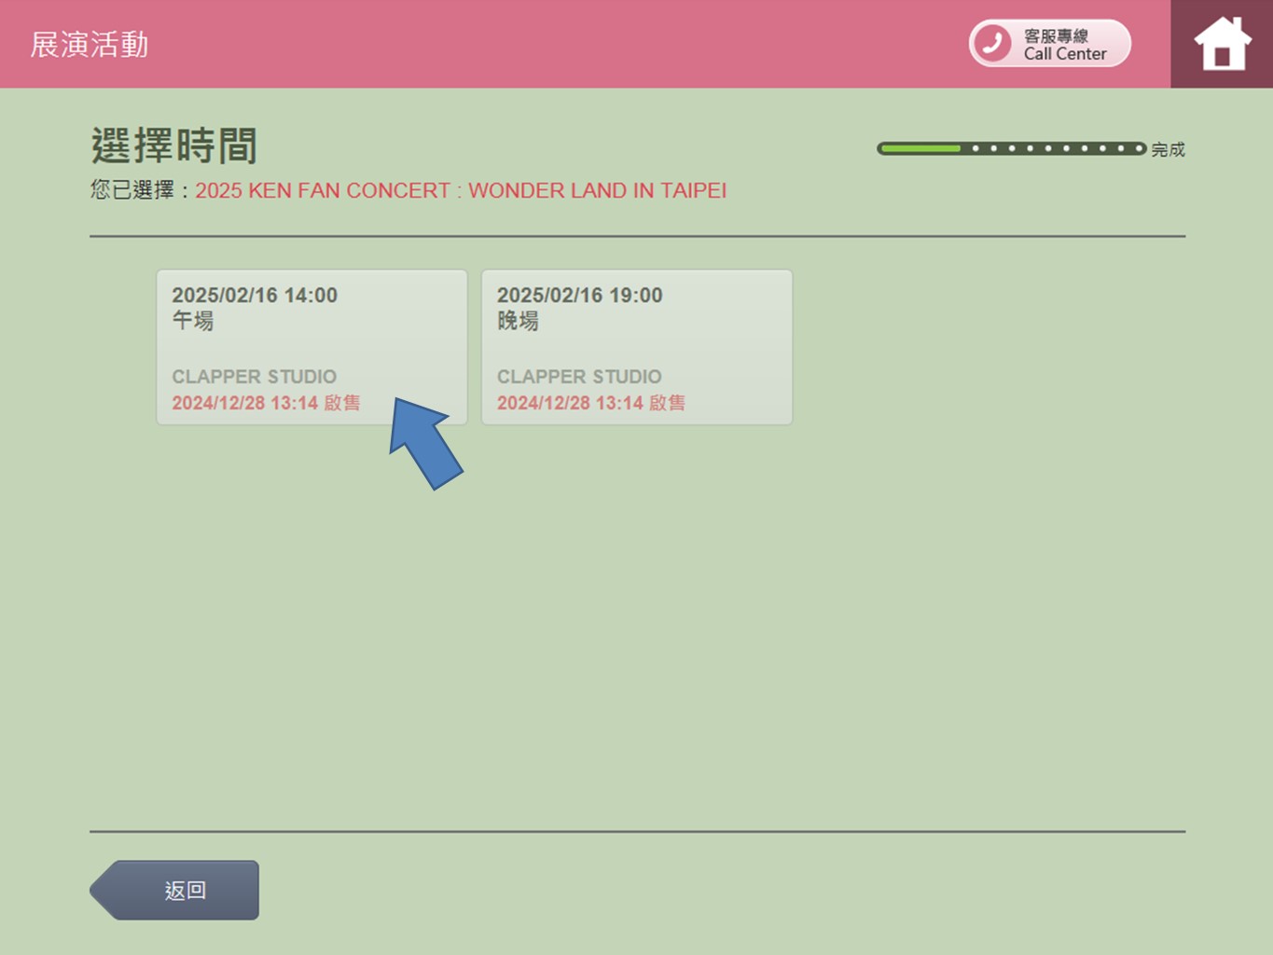This screenshot has height=955, width=1273.
Task: Go to the home screen via house icon
Action: (1222, 44)
